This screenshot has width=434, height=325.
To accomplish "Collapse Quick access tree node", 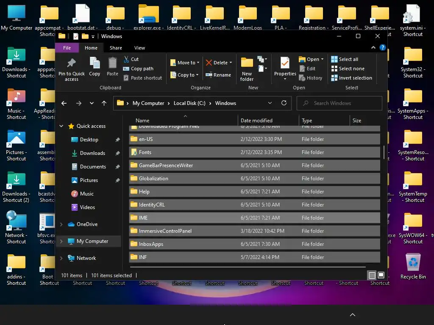I will 61,126.
